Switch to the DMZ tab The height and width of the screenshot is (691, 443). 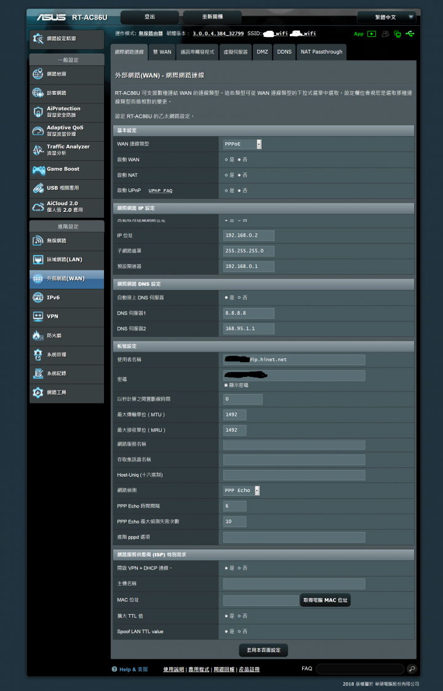263,52
